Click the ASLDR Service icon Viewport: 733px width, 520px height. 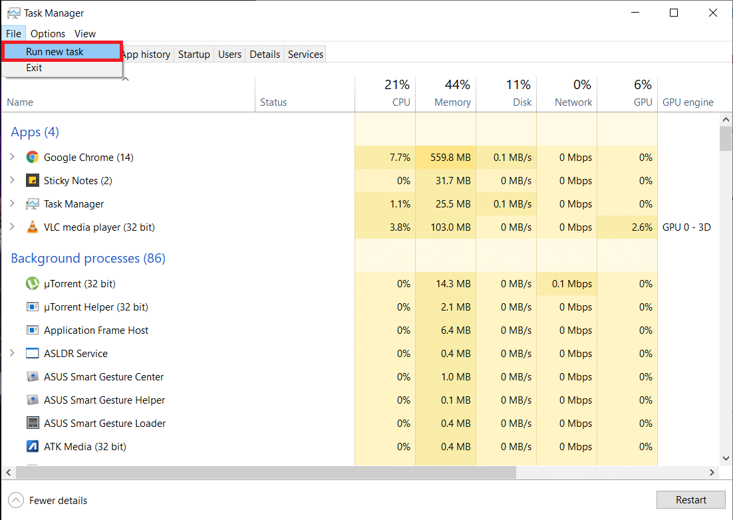click(32, 353)
